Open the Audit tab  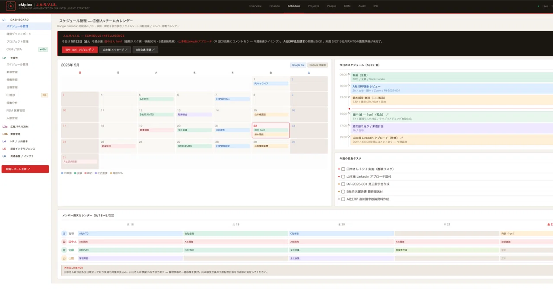[x=362, y=6]
